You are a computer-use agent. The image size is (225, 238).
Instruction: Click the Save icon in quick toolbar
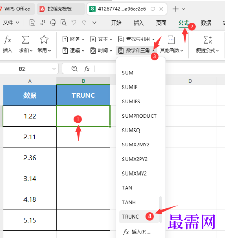click(32, 23)
